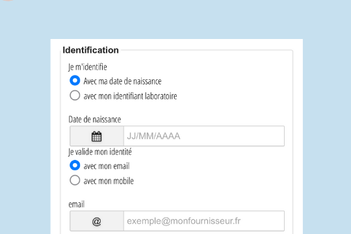
Task: Click the @ symbol icon
Action: tap(96, 222)
